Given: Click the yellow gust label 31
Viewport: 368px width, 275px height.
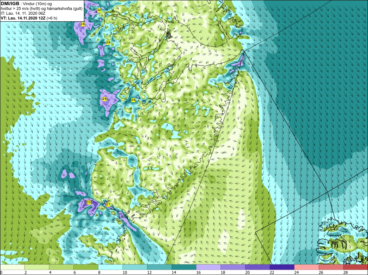Looking at the screenshot, I should coord(88,202).
